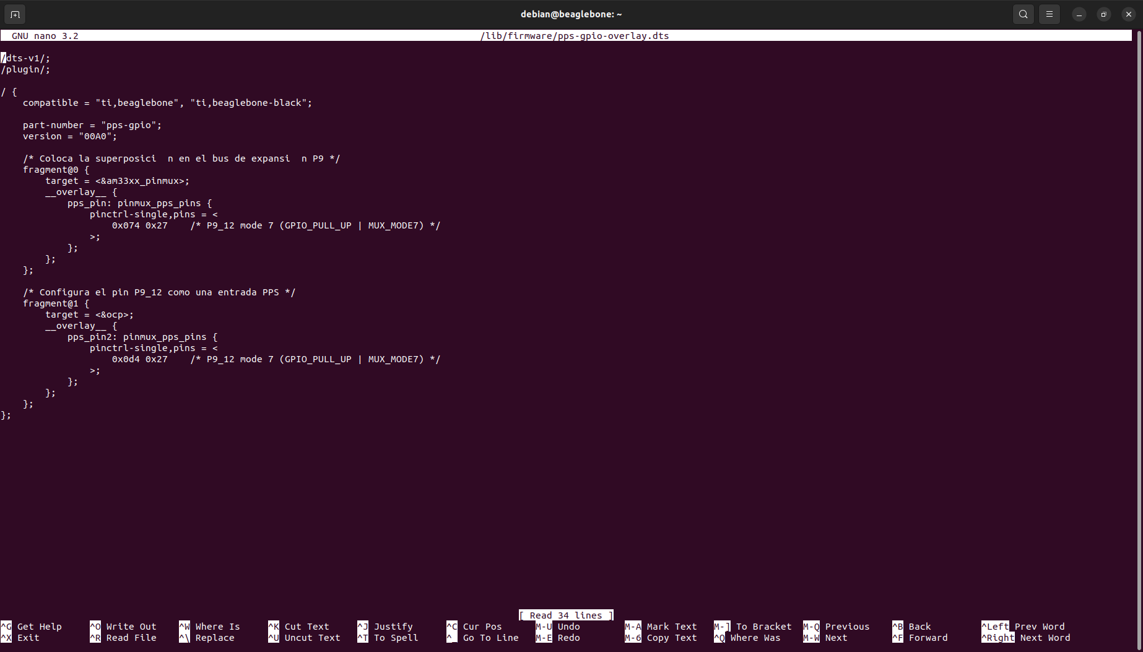
Task: Click the Exit shortcut label
Action: (x=28, y=638)
